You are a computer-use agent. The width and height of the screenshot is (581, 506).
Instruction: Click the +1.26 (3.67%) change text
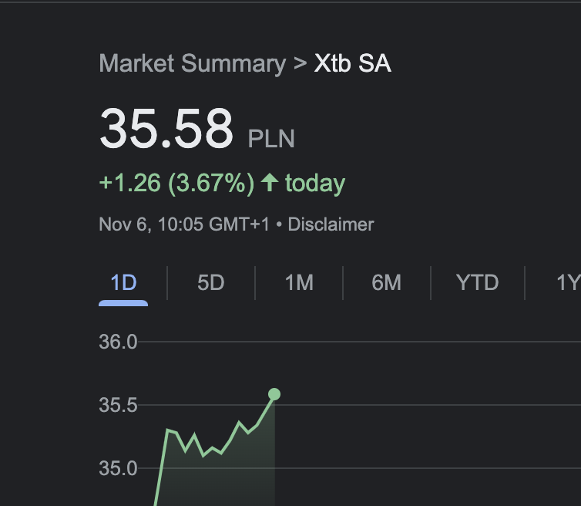click(176, 183)
